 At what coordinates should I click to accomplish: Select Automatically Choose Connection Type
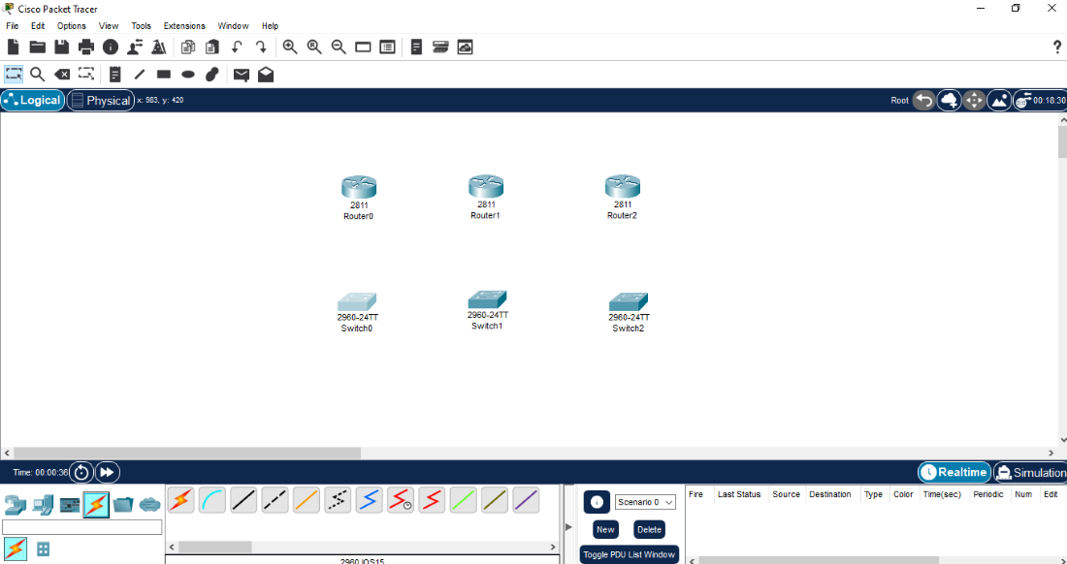click(x=180, y=500)
